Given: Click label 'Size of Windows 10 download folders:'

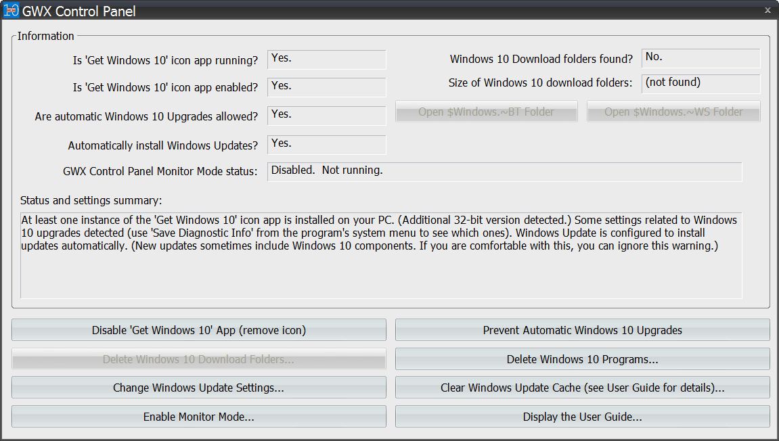Looking at the screenshot, I should pos(541,83).
